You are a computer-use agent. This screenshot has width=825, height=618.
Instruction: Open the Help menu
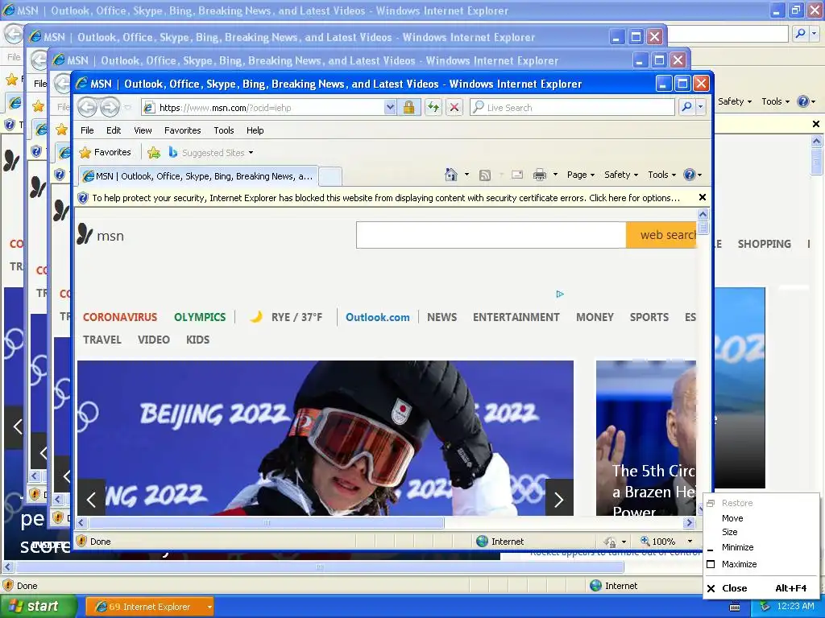pos(255,130)
